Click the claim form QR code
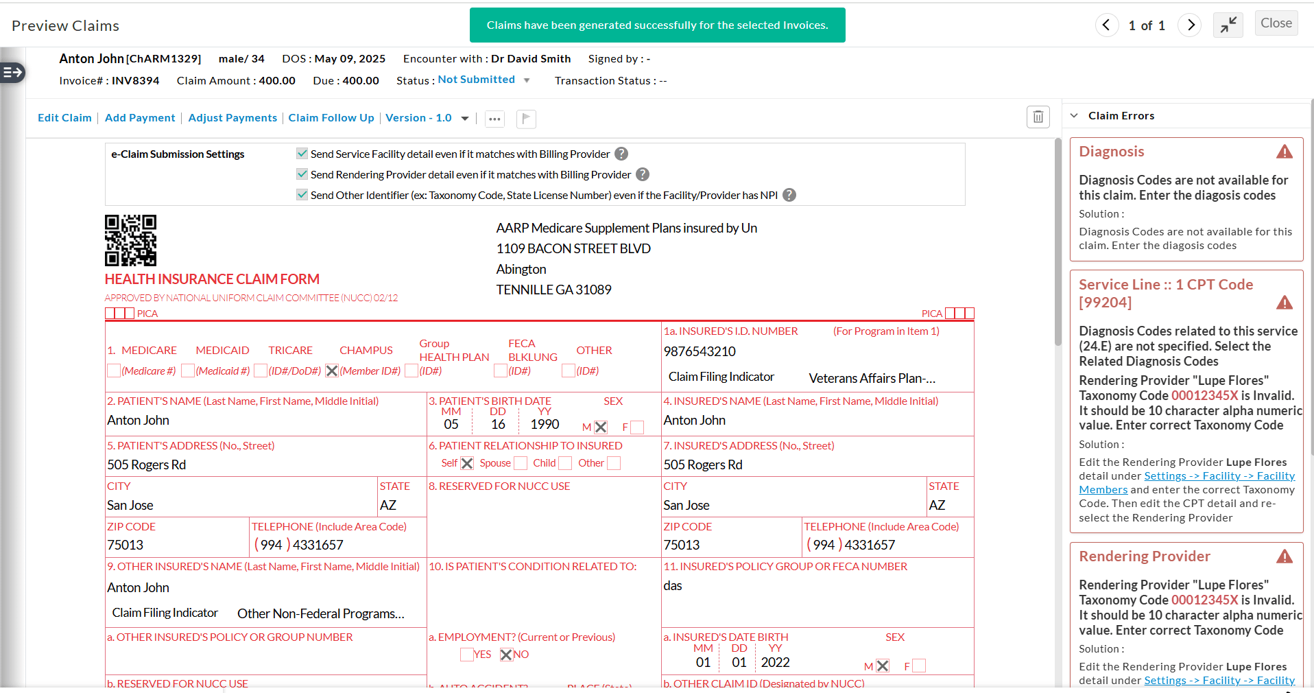 click(130, 240)
